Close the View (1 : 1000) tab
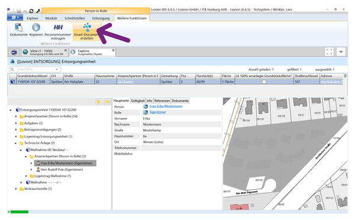Viewport: 355px width, 220px height. point(66,50)
